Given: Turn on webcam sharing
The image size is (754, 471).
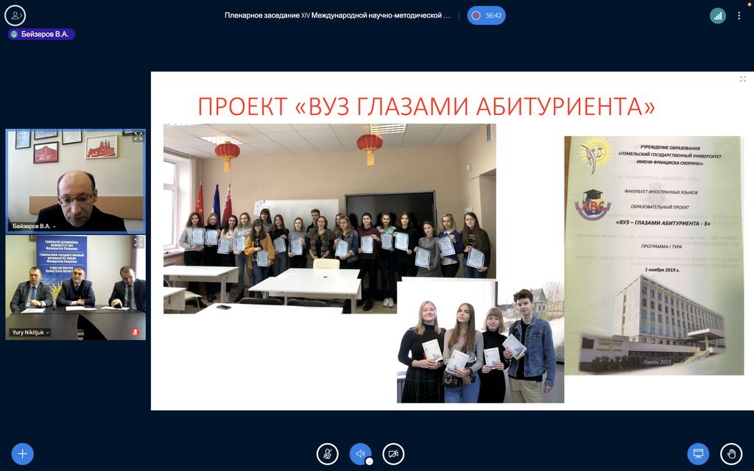Looking at the screenshot, I should (x=393, y=453).
